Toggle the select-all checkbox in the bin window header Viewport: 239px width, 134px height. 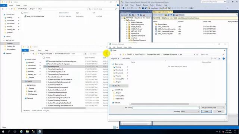[44, 58]
